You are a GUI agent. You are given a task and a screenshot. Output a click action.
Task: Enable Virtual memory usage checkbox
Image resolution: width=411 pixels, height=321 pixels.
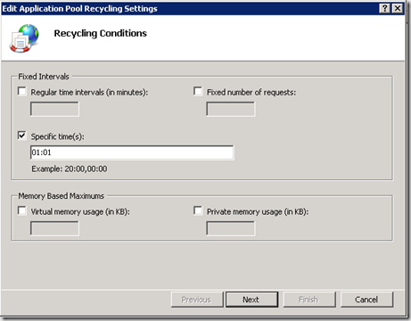coord(22,210)
